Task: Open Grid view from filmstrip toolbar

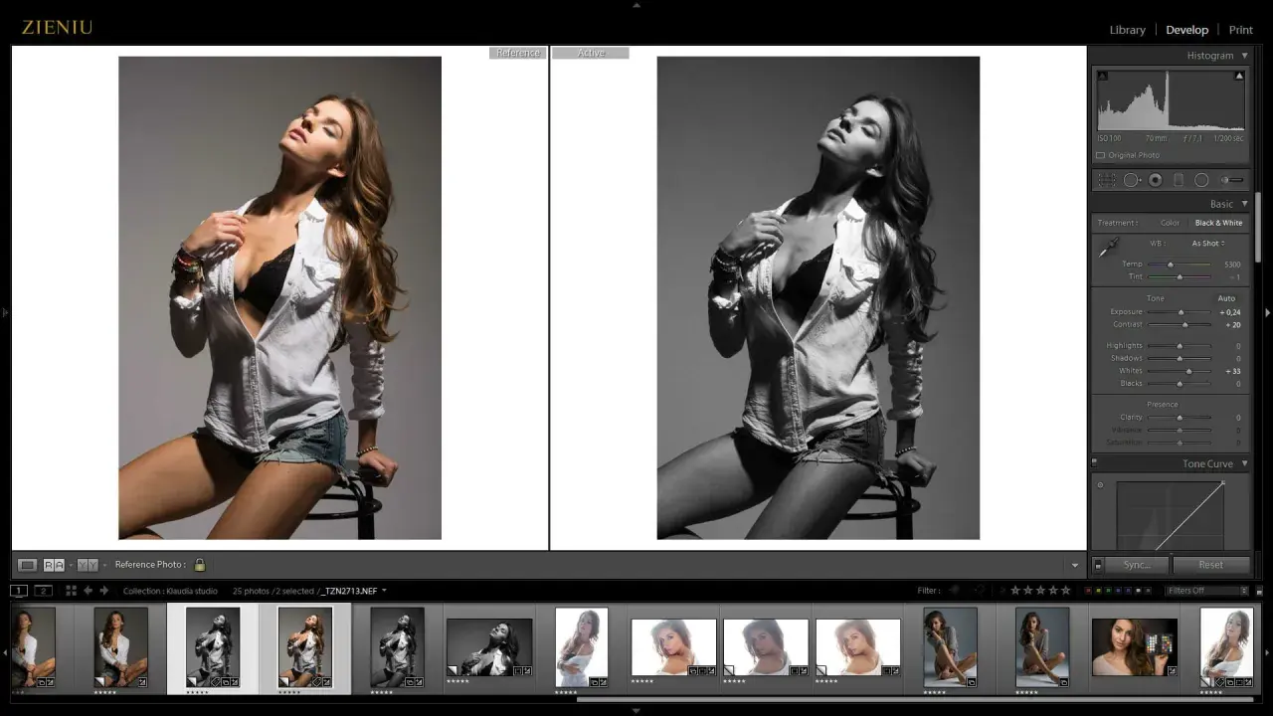Action: (x=71, y=591)
